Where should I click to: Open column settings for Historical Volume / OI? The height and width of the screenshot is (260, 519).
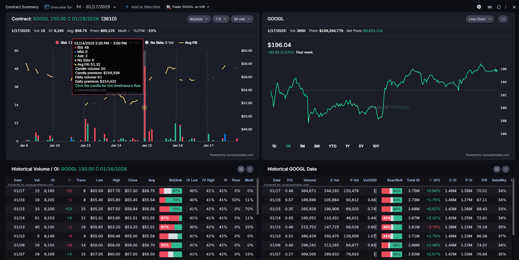click(241, 169)
